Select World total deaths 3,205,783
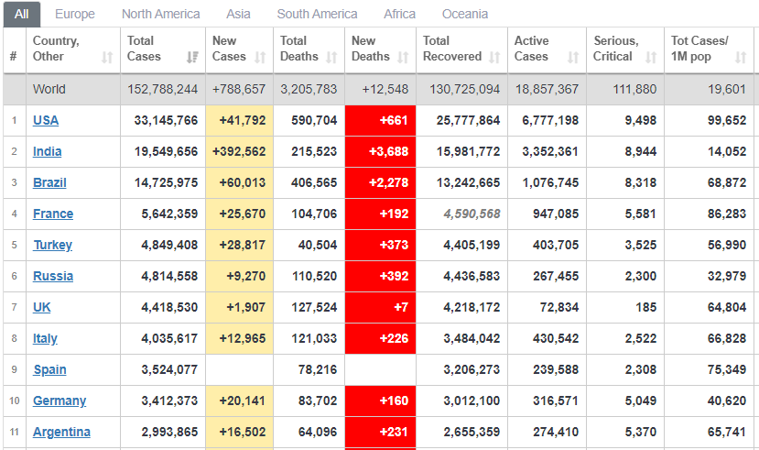This screenshot has height=450, width=759. (309, 89)
